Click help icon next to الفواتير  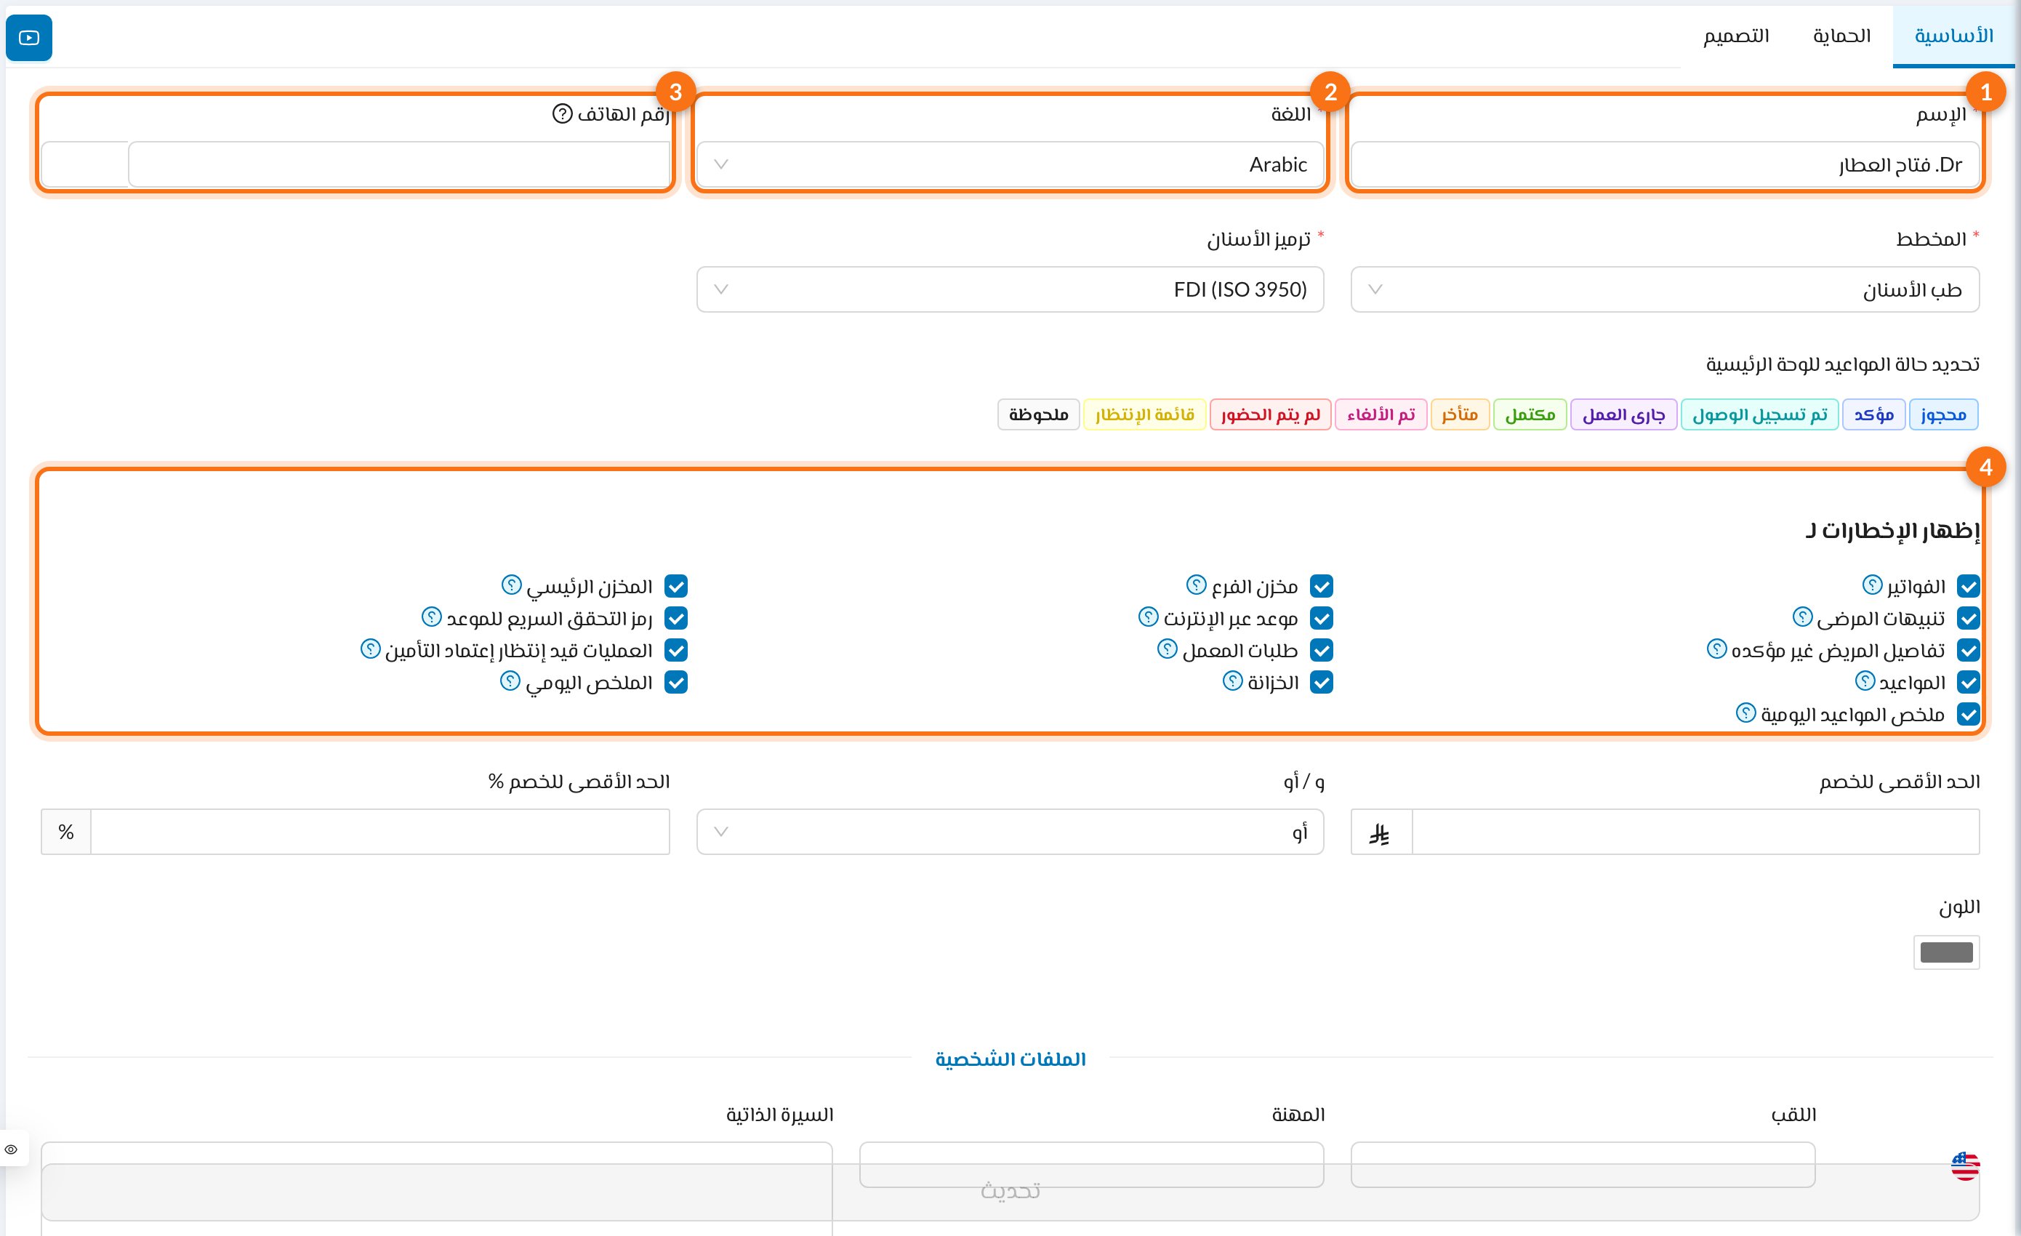click(1872, 585)
